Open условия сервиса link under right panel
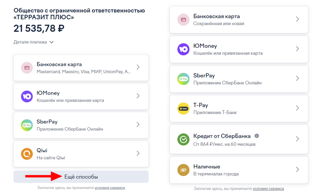Screen dimensions: 318x196 [268, 189]
